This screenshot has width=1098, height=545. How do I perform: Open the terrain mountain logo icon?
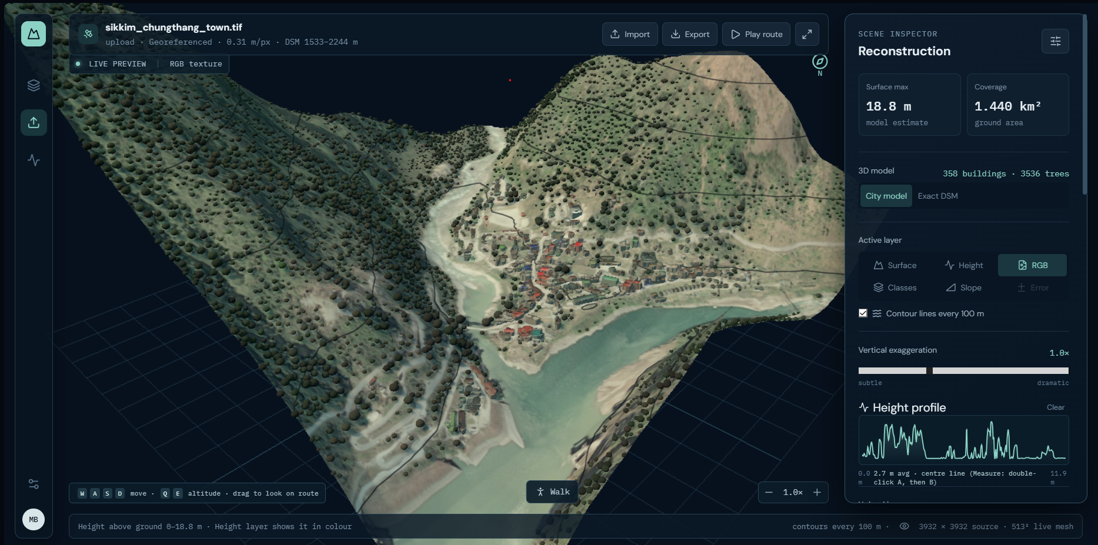pyautogui.click(x=34, y=34)
